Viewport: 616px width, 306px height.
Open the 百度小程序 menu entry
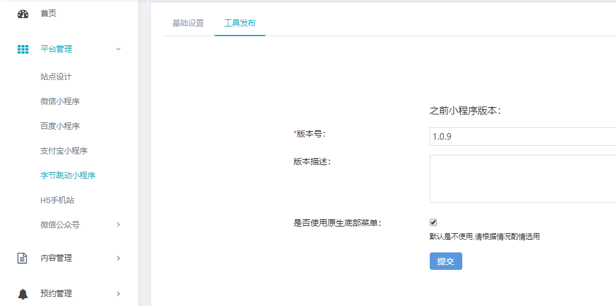(x=60, y=126)
